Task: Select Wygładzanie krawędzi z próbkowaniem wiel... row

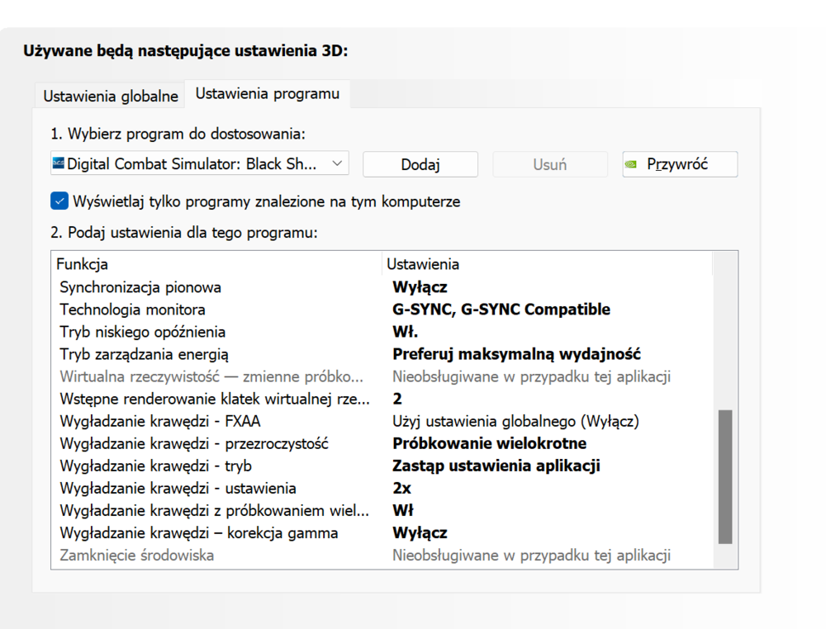Action: (382, 511)
